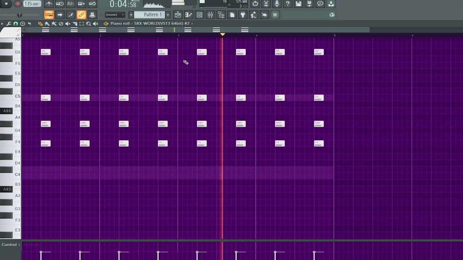
Task: Select the Zoom magnifier tool
Action: [x=89, y=23]
